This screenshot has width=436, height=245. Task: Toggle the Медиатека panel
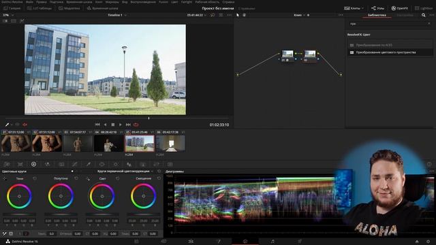click(x=69, y=8)
